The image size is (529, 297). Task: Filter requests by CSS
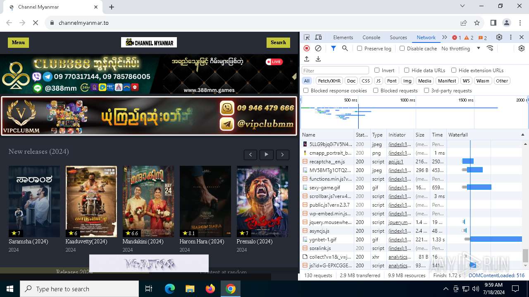[366, 81]
